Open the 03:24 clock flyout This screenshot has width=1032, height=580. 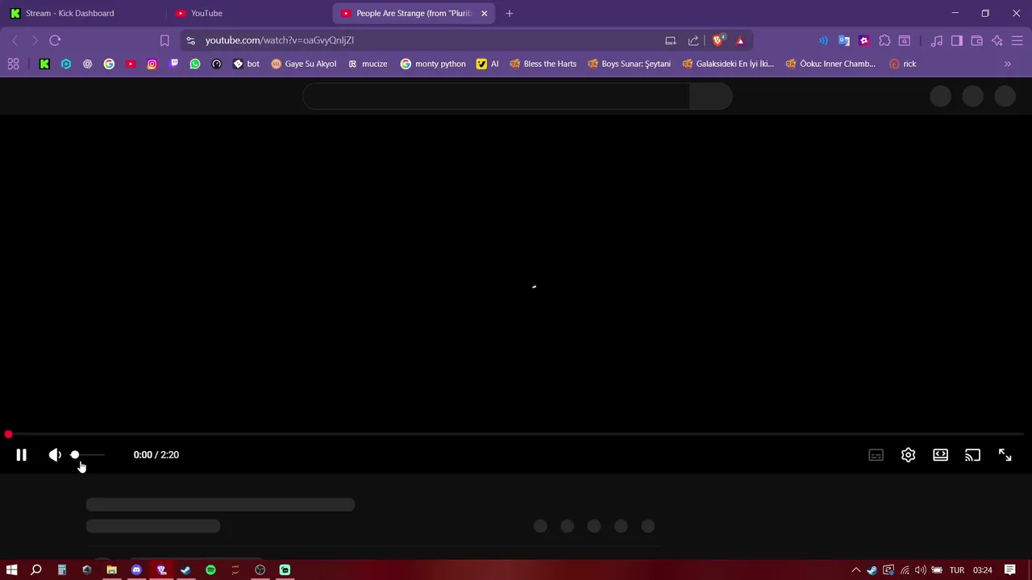click(982, 570)
